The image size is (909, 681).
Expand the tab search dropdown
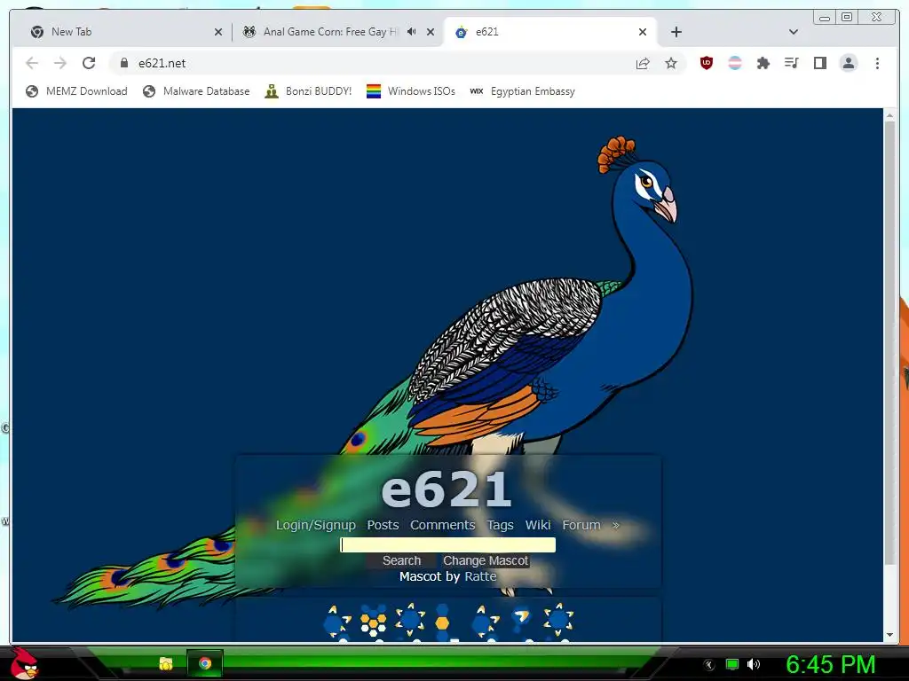794,32
